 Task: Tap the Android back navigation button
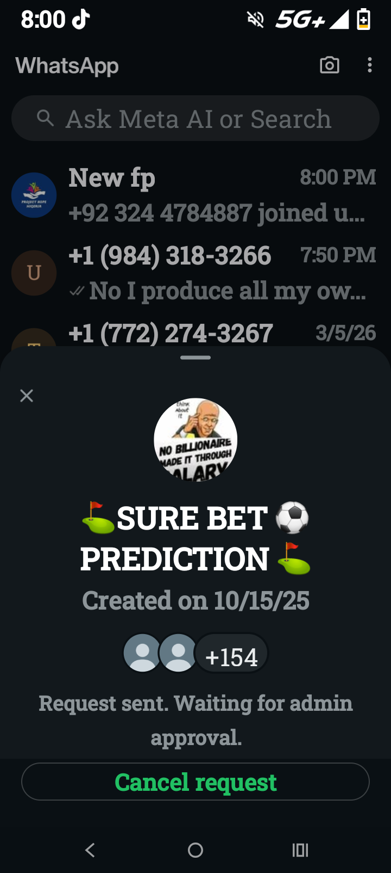click(90, 850)
